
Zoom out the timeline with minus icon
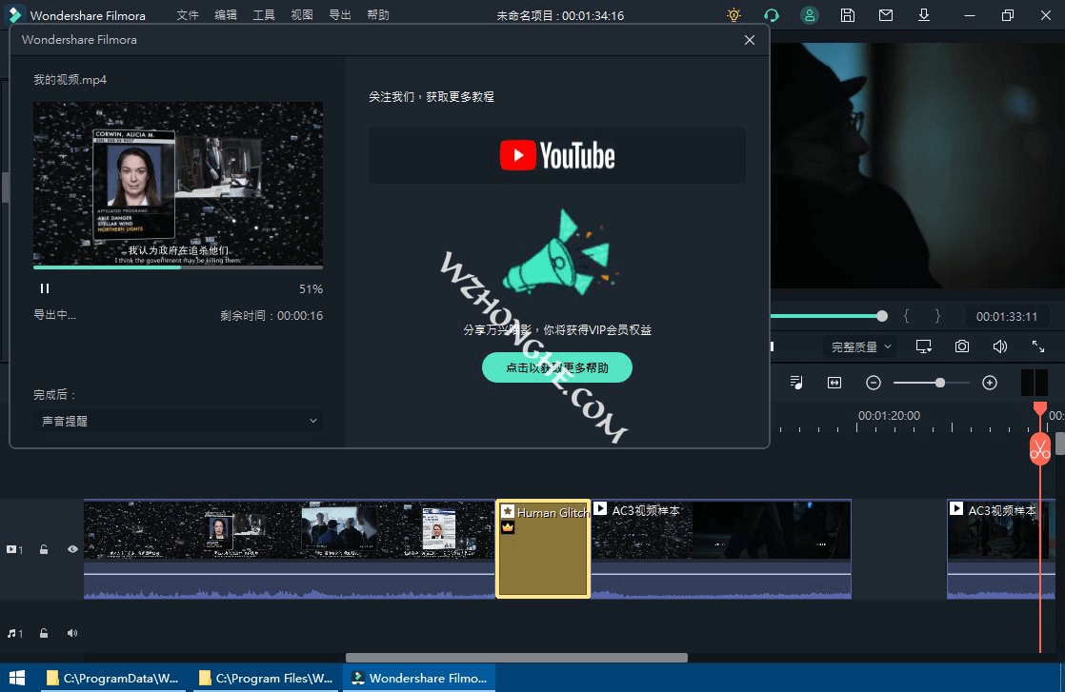(873, 382)
